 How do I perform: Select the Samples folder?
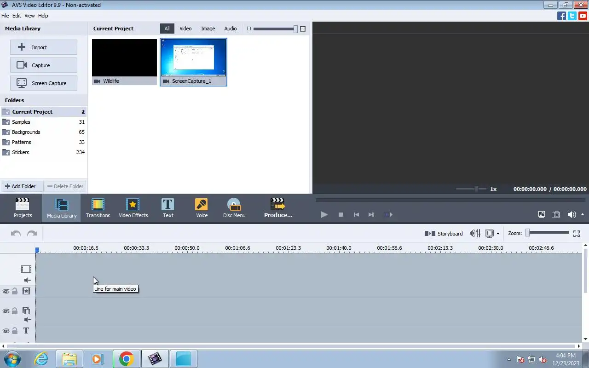tap(44, 122)
